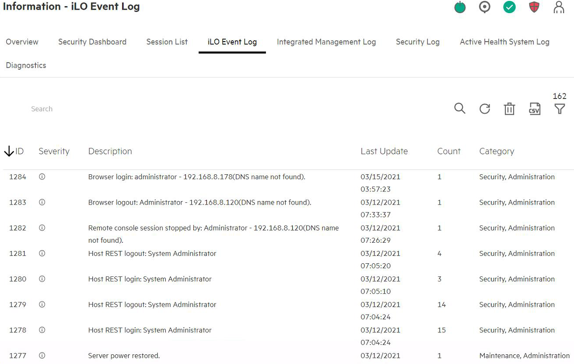Viewport: 574px width, 364px height.
Task: Go to the Active Health System Log tab
Action: pyautogui.click(x=504, y=42)
